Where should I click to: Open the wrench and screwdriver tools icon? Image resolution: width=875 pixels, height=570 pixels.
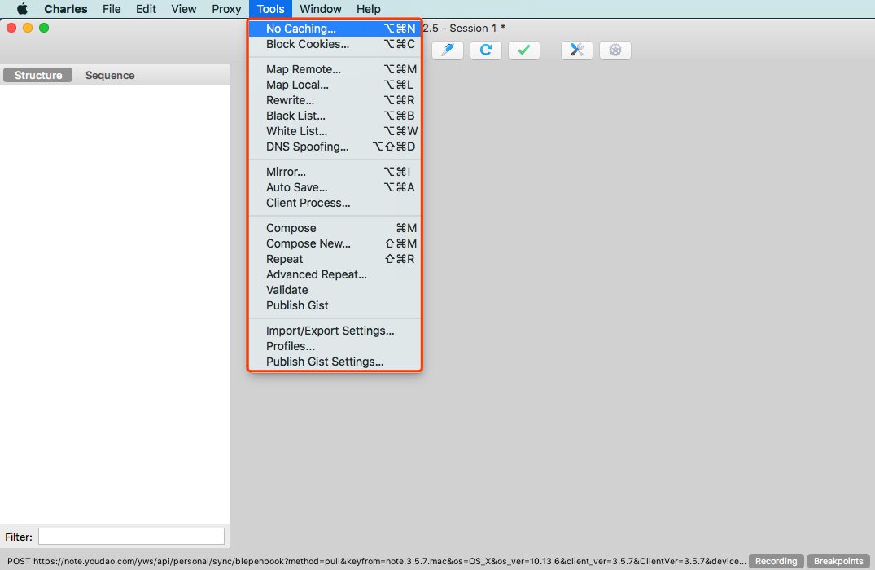tap(577, 50)
